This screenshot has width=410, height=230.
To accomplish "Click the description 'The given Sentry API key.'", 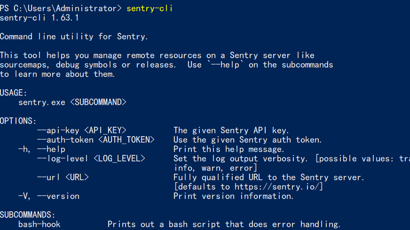I will [x=231, y=130].
